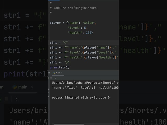Click the number 100 health value

point(88,33)
